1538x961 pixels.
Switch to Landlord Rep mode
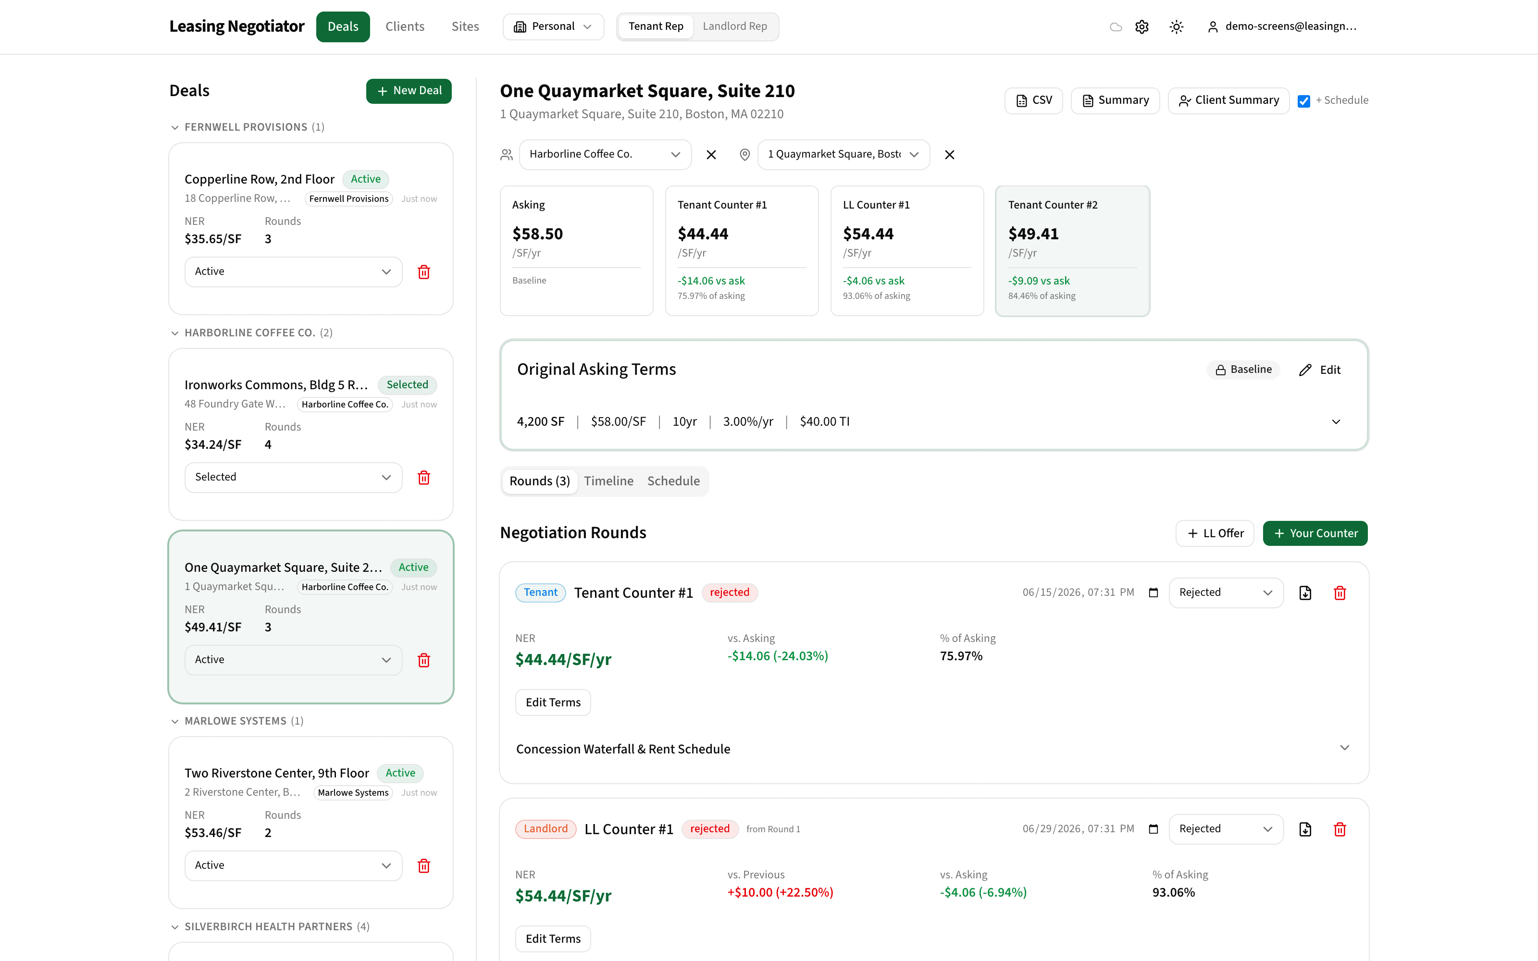(735, 27)
